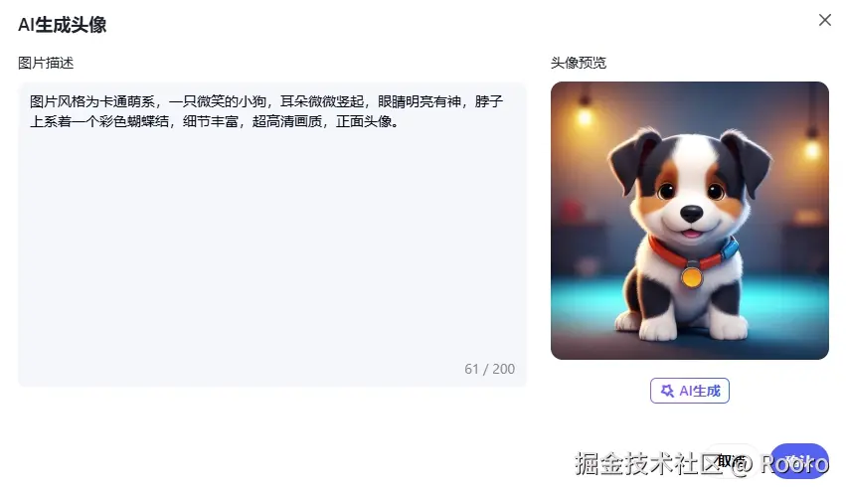Cancel using the 取消 button
846x494 pixels.
click(732, 461)
